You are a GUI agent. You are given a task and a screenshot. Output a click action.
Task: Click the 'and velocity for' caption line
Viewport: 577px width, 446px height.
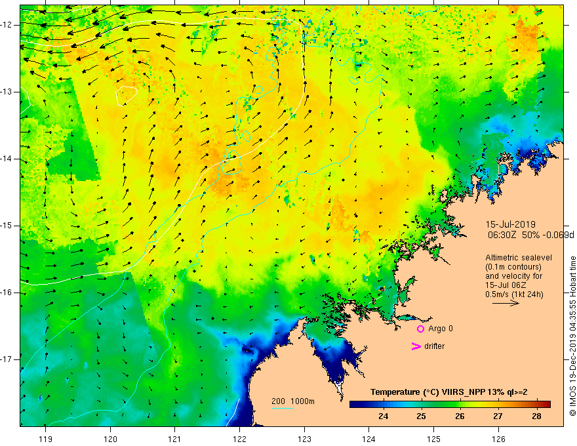point(513,276)
